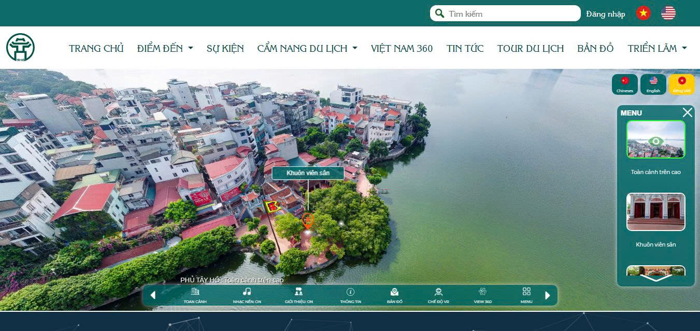Expand the Điểm Đến dropdown menu
Screen dimensions: 700x331
coord(165,48)
